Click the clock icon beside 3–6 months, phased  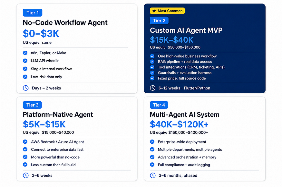pyautogui.click(x=153, y=175)
